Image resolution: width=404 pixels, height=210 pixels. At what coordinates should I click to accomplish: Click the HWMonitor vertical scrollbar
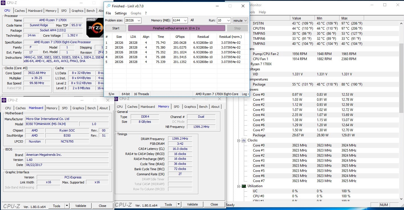tap(401, 78)
